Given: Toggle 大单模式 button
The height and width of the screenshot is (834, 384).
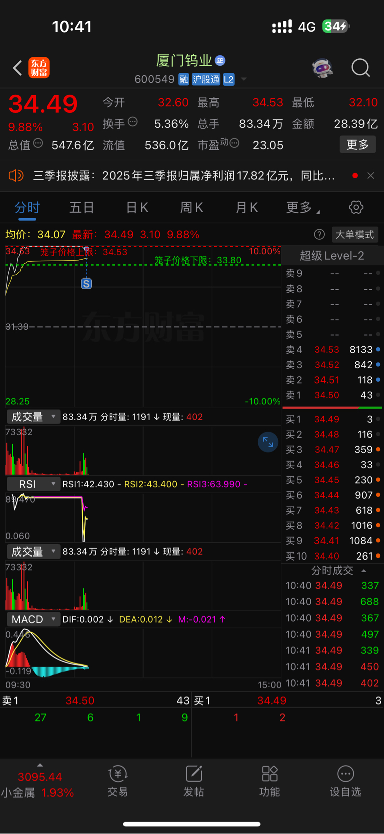Looking at the screenshot, I should (x=354, y=235).
